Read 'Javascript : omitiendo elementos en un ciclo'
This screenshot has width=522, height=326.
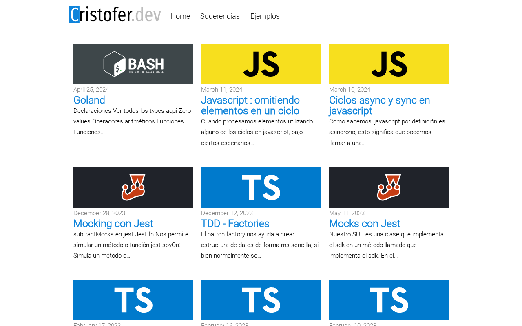pyautogui.click(x=250, y=106)
